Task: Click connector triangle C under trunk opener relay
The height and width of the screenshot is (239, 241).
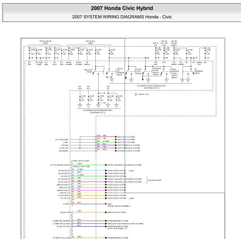Action: tap(112, 80)
